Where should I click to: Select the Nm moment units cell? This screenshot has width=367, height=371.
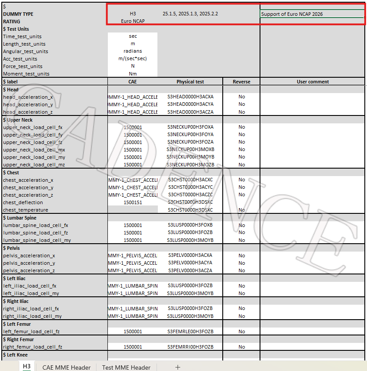coord(132,74)
